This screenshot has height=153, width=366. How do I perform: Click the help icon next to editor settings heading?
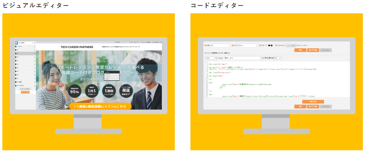[229, 53]
